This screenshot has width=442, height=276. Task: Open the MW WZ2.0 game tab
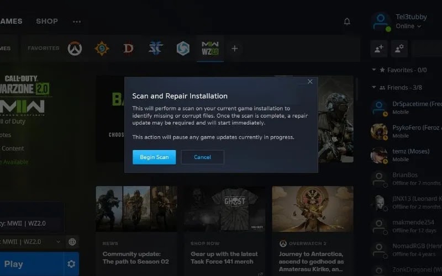211,49
